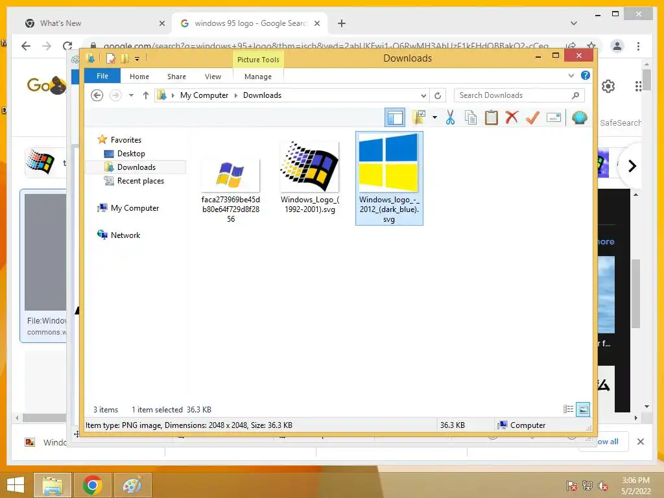Open Chrome from the taskbar
Viewport: 664px width, 498px height.
point(92,485)
